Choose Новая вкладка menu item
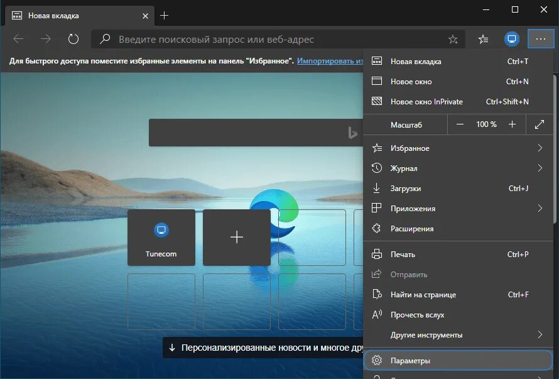559x379 pixels. [x=458, y=62]
